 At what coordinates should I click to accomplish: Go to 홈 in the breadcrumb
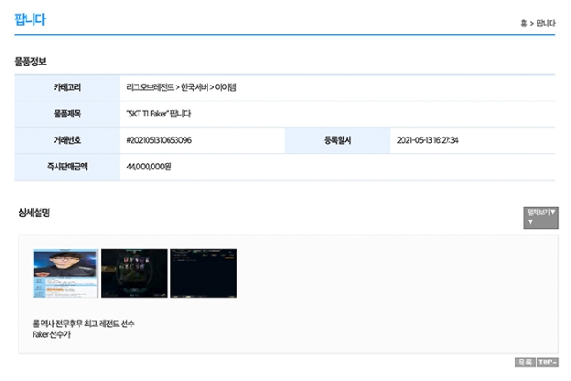523,23
